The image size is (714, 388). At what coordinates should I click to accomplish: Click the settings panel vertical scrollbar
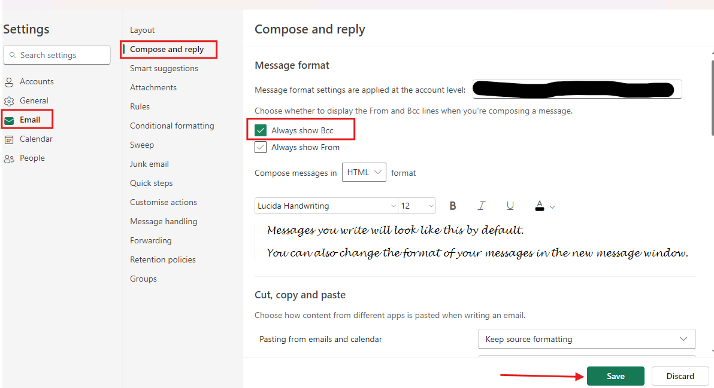coord(712,97)
